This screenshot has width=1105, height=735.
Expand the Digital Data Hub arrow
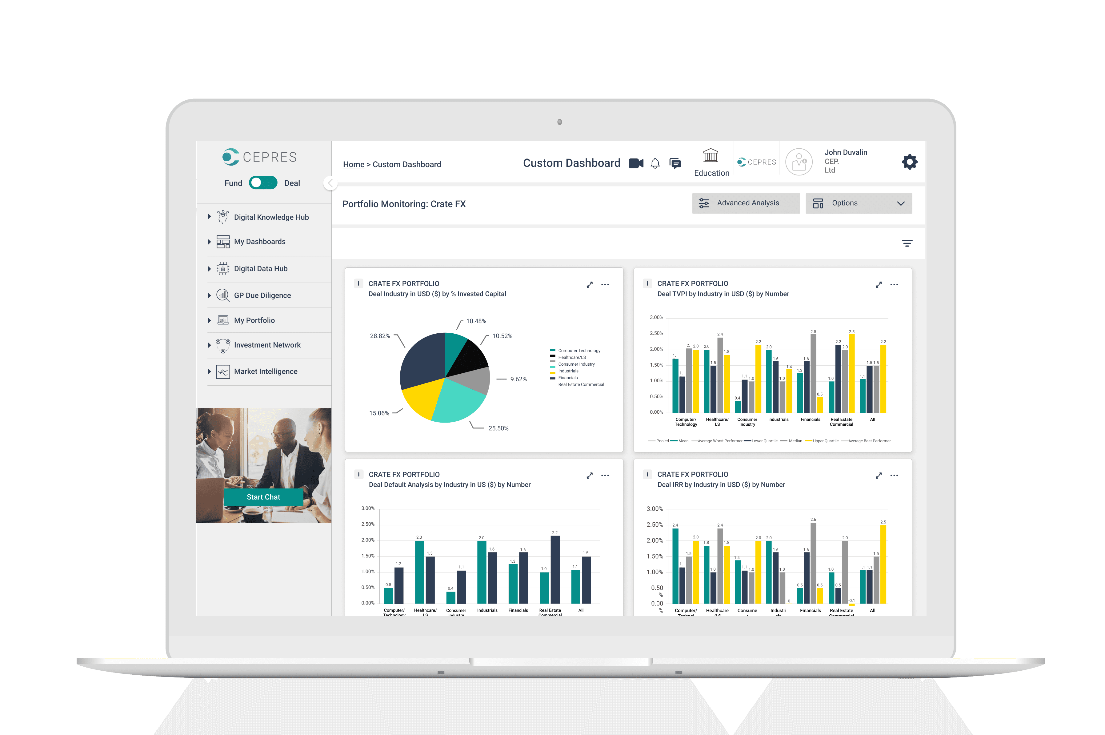point(210,269)
